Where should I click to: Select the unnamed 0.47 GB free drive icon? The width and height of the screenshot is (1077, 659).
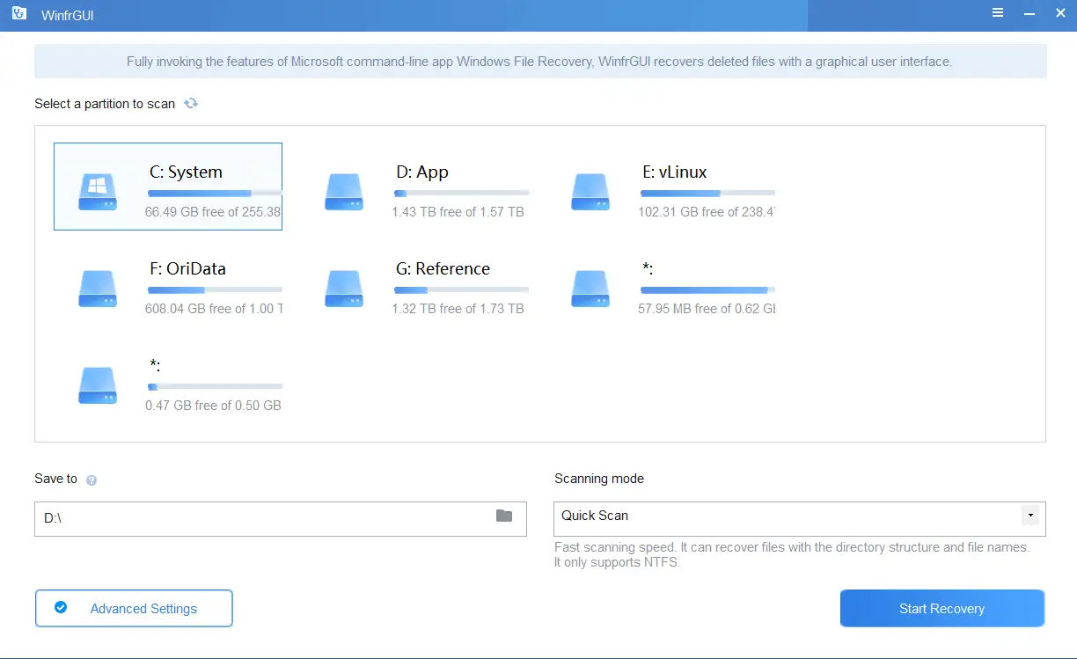pos(97,384)
